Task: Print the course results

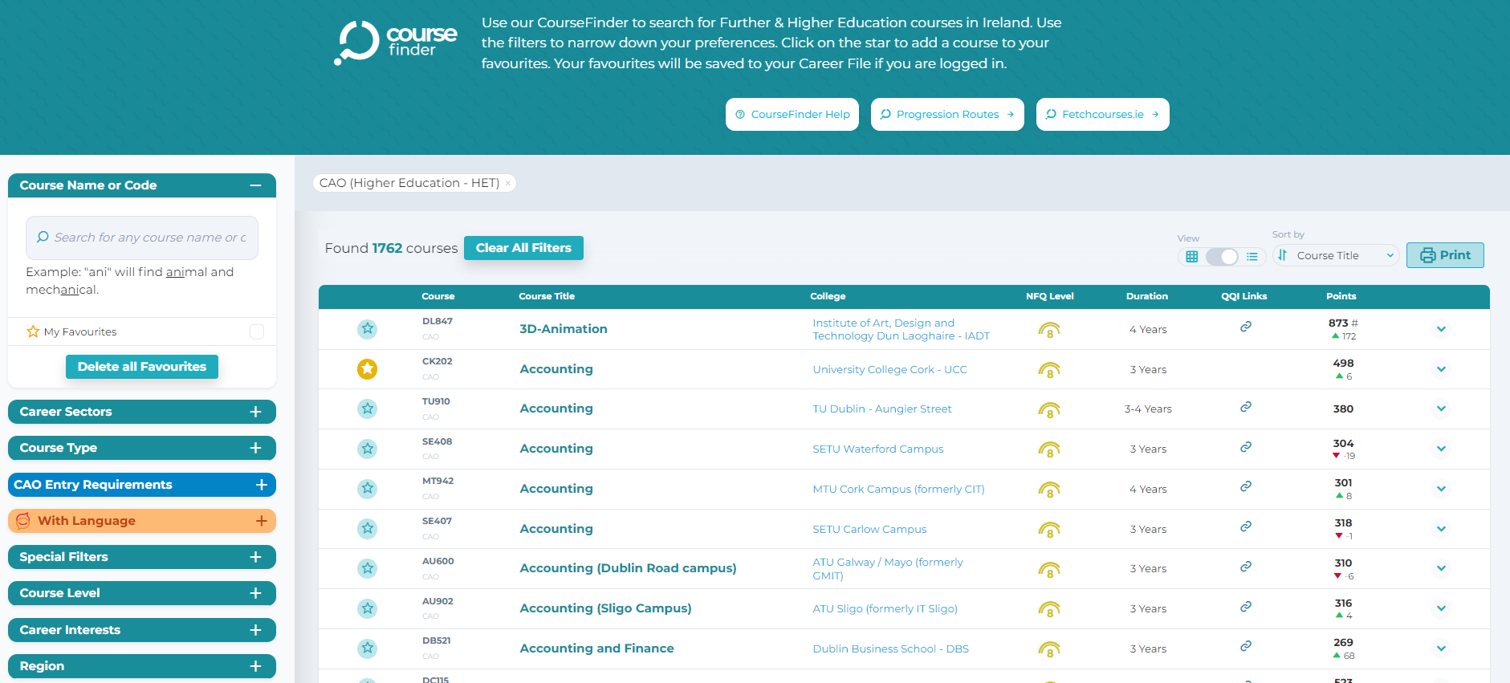Action: point(1445,255)
